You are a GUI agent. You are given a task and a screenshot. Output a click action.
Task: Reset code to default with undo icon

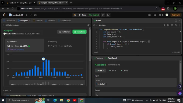[x=176, y=25]
